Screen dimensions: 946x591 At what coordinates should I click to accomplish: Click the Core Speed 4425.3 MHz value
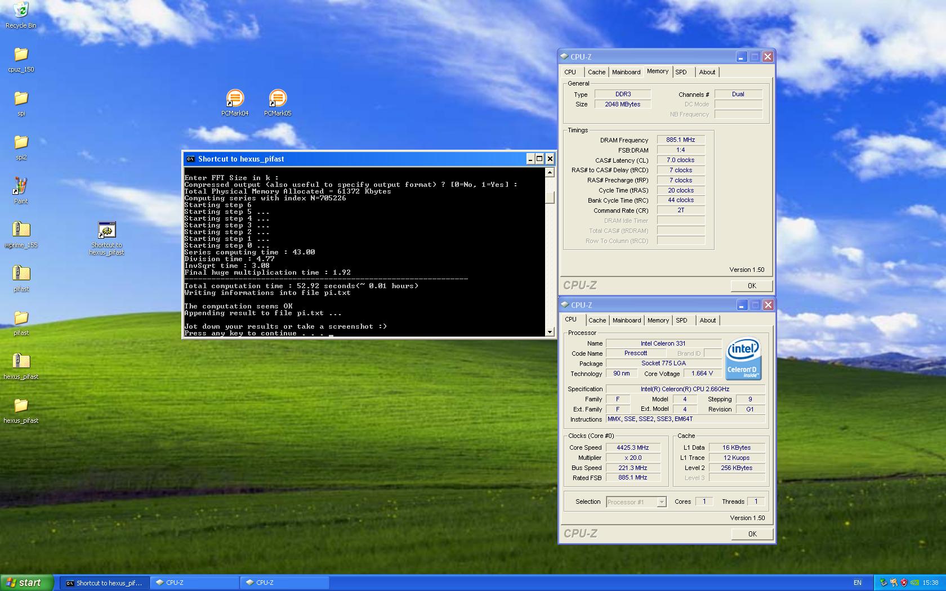pos(632,447)
